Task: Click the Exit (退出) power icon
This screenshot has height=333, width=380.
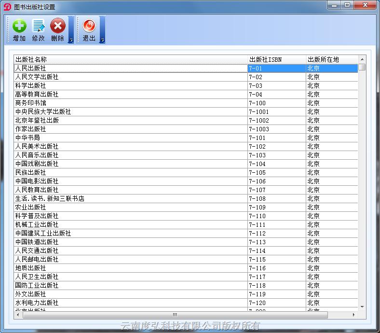Action: pos(89,26)
